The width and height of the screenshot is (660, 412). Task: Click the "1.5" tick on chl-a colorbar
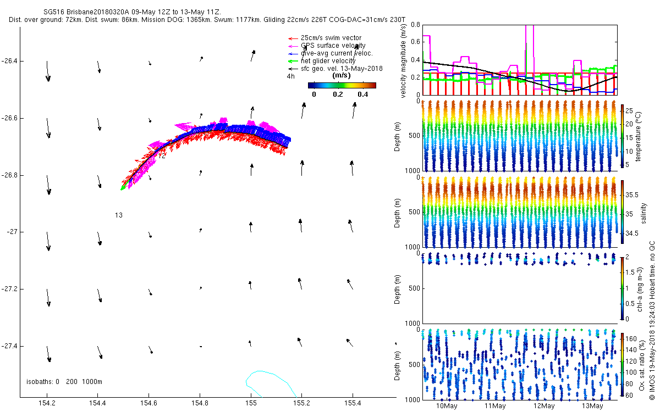630,272
